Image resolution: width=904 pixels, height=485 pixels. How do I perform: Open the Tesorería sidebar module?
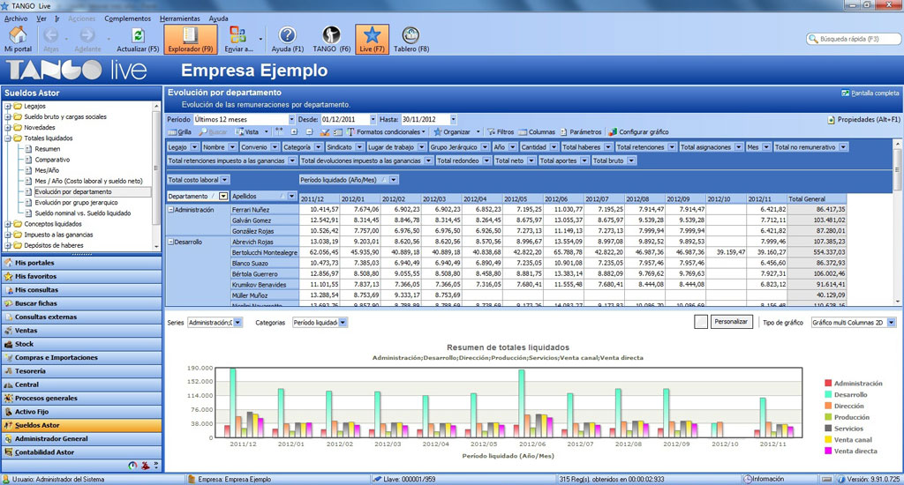point(82,371)
